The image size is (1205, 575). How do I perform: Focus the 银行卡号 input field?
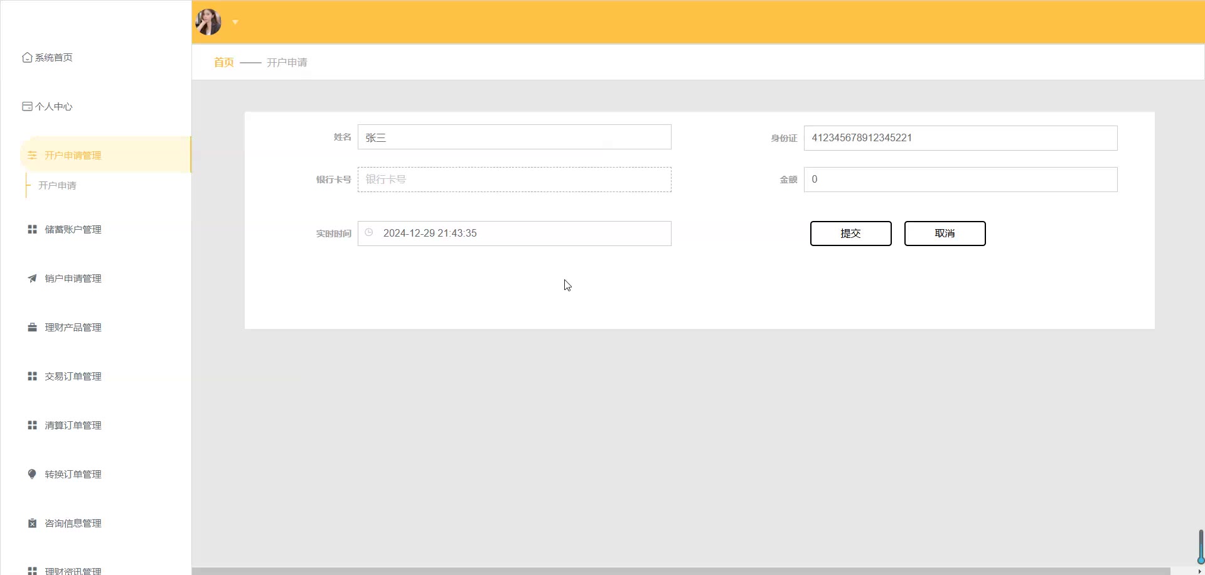pyautogui.click(x=514, y=180)
